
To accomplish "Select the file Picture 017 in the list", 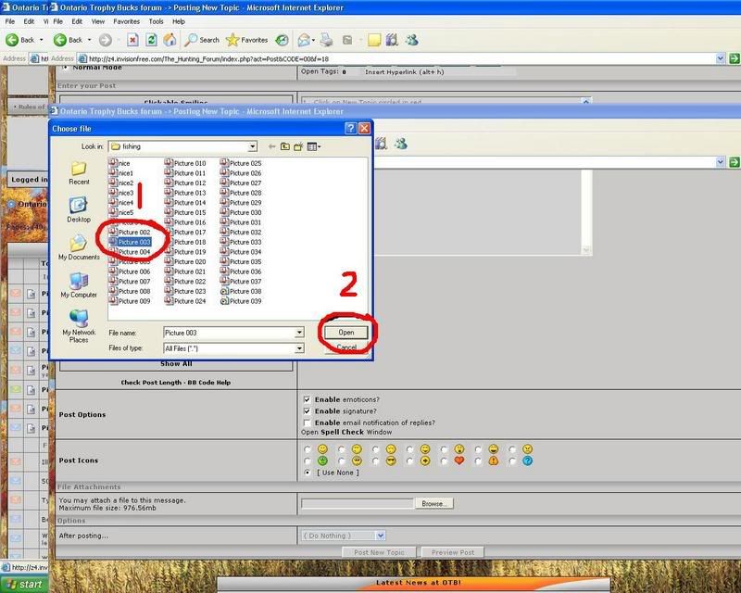I will coord(185,233).
